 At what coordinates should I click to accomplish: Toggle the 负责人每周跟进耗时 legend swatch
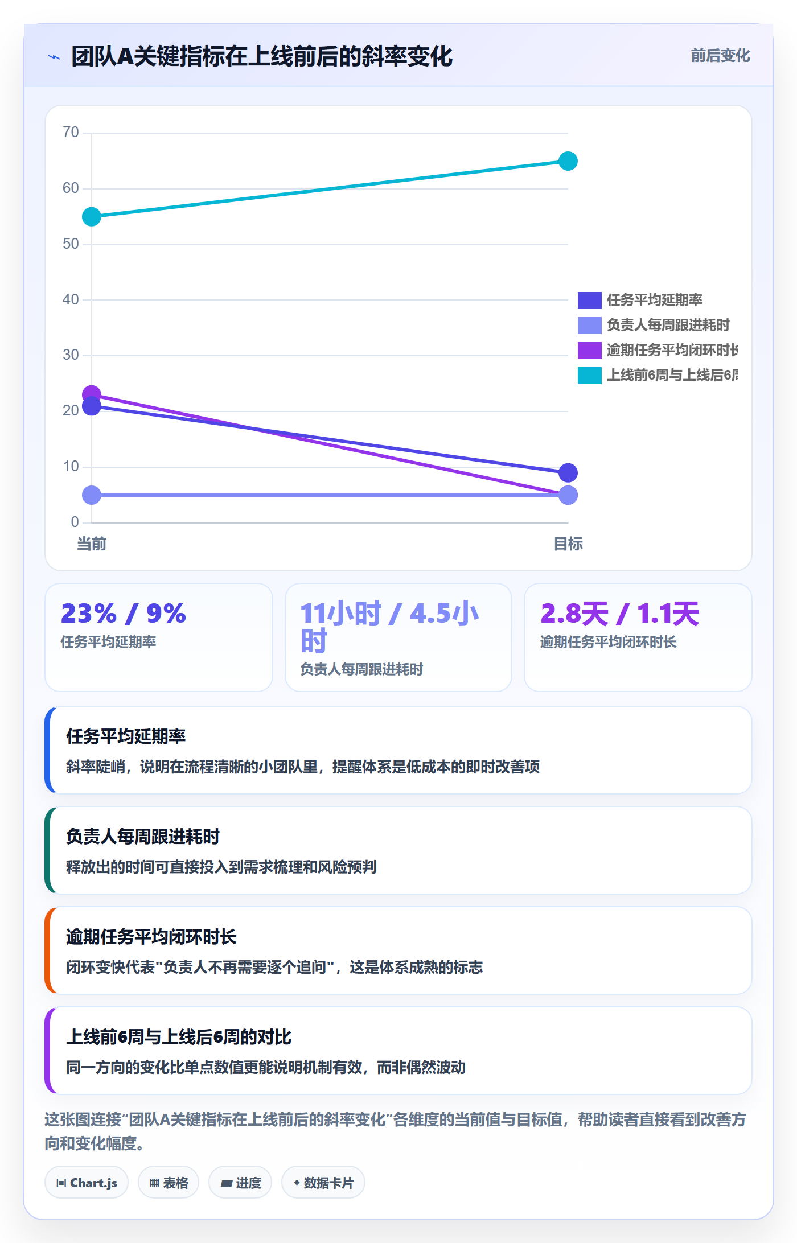pyautogui.click(x=589, y=325)
